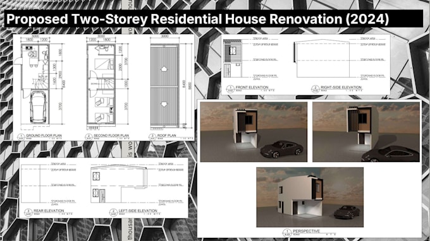
Task: Select the Second Floor Plan drawing label
Action: [111, 136]
